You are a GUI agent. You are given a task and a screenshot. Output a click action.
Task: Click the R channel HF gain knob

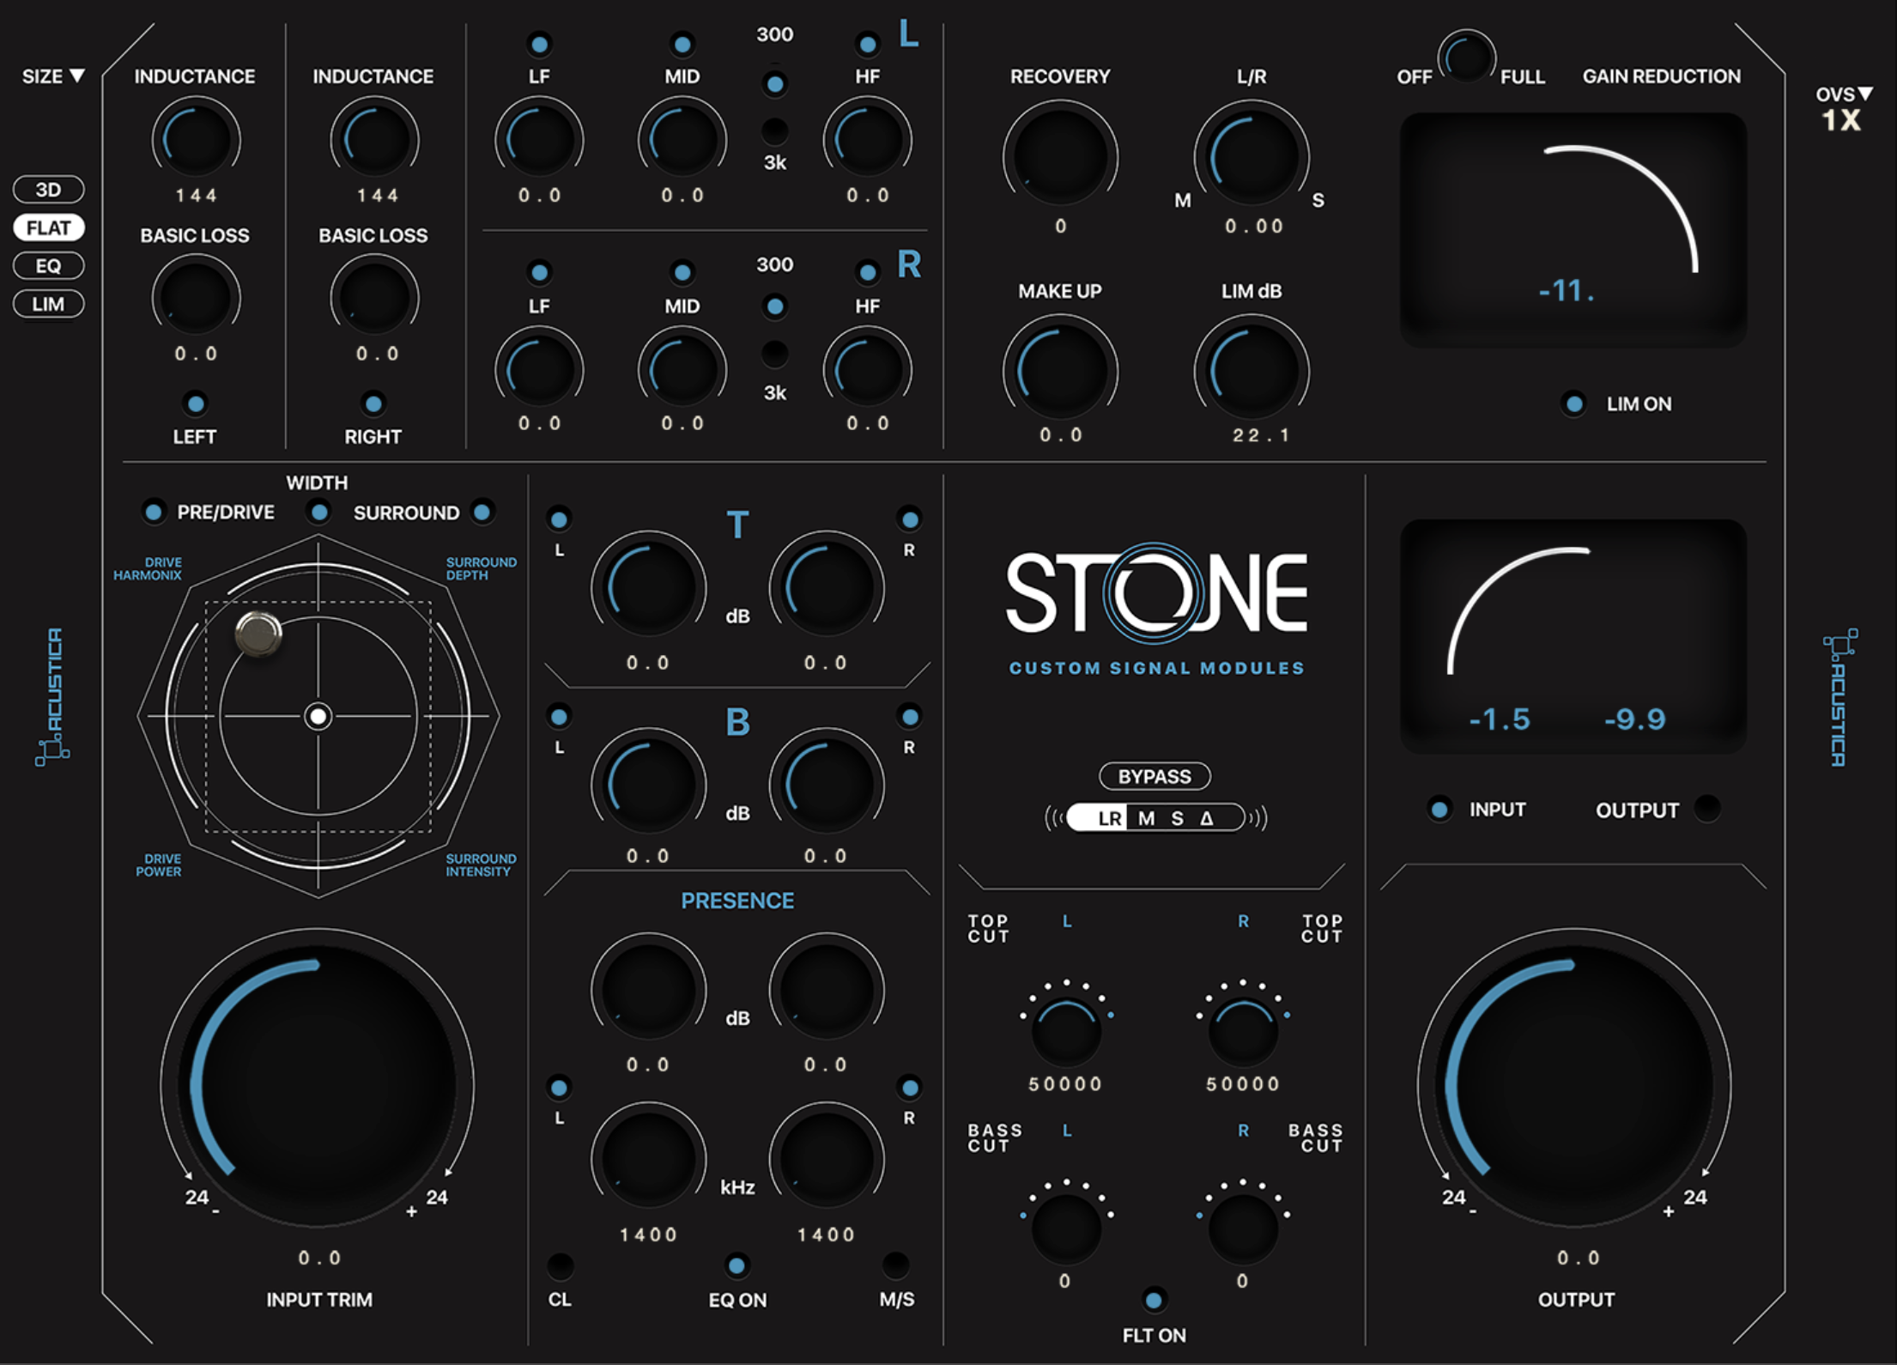(x=868, y=369)
